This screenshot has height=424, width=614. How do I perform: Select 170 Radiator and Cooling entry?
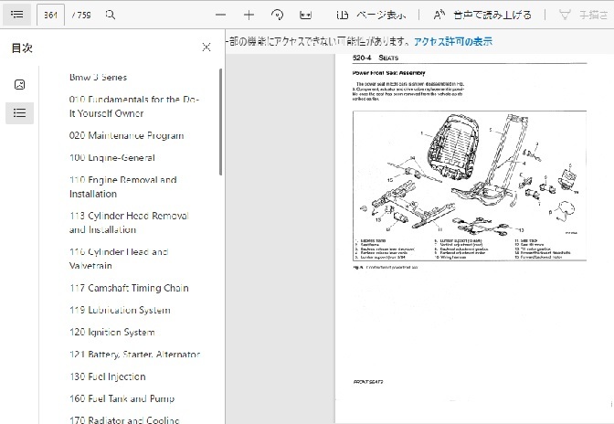(124, 420)
